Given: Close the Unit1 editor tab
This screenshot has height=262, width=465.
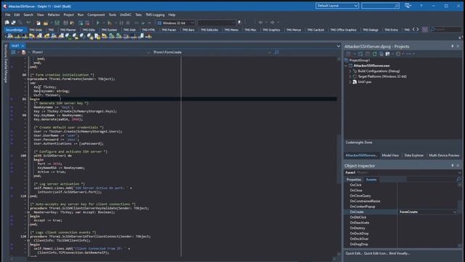Looking at the screenshot, I should click(23, 46).
